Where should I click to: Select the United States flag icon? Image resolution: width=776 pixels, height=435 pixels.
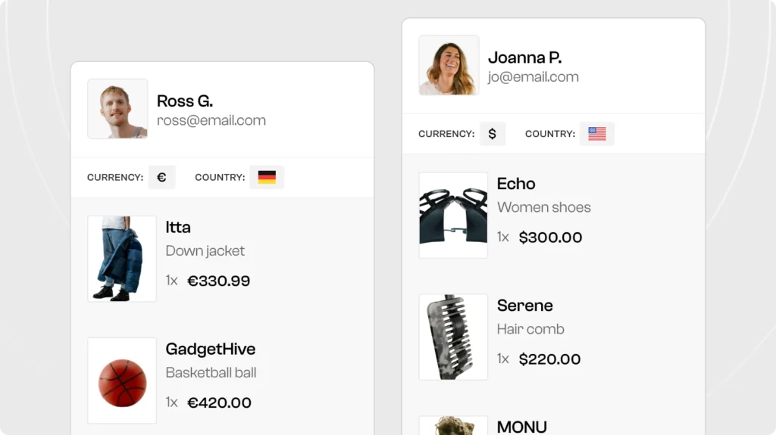click(x=597, y=134)
